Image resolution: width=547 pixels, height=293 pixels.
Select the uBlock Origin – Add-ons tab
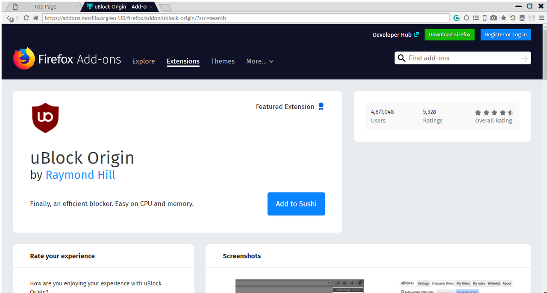pyautogui.click(x=120, y=6)
